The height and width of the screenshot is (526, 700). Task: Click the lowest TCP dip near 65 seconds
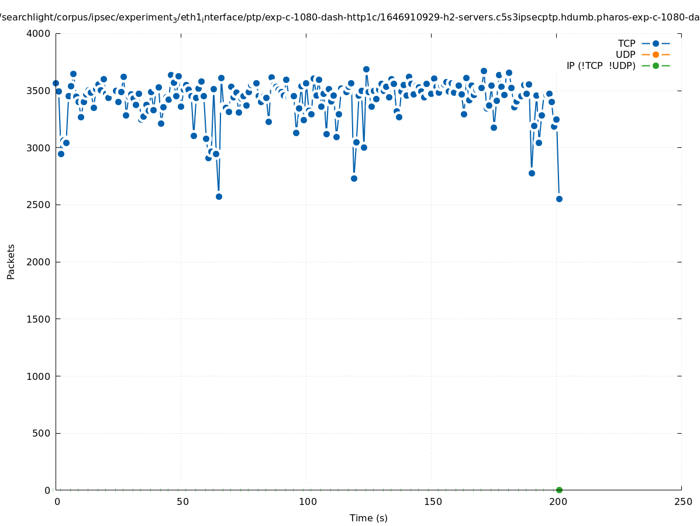pyautogui.click(x=219, y=196)
